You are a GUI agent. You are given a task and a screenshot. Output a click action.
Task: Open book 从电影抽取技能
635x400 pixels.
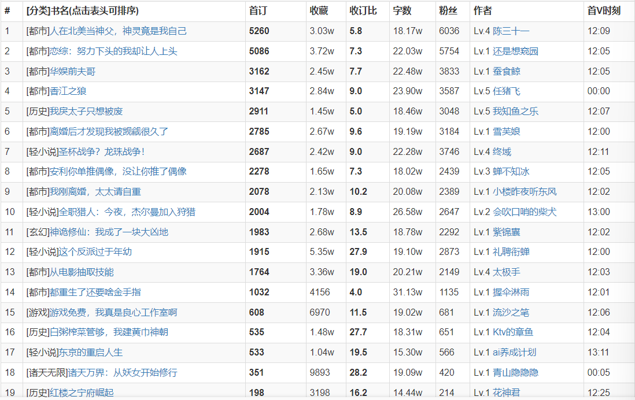[82, 272]
